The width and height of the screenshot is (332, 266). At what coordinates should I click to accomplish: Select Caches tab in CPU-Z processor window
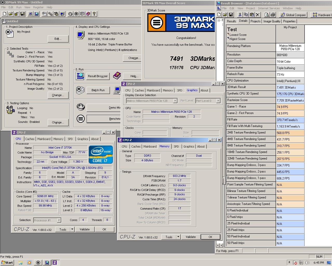click(x=30, y=139)
